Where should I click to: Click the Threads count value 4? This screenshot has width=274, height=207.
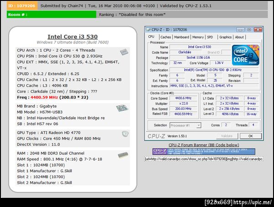[x=253, y=125]
